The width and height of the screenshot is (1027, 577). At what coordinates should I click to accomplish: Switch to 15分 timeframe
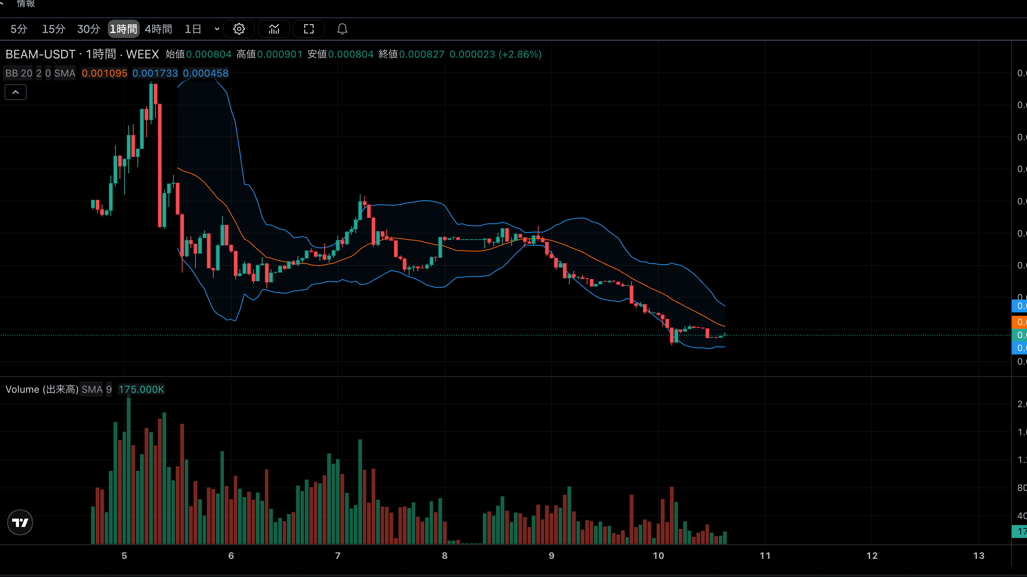[54, 29]
